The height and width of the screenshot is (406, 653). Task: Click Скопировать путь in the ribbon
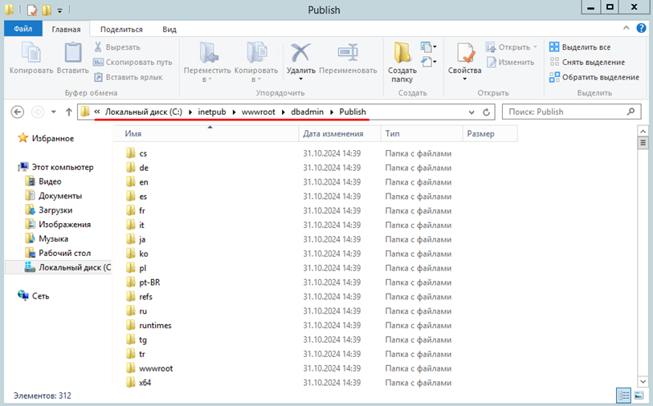(133, 62)
